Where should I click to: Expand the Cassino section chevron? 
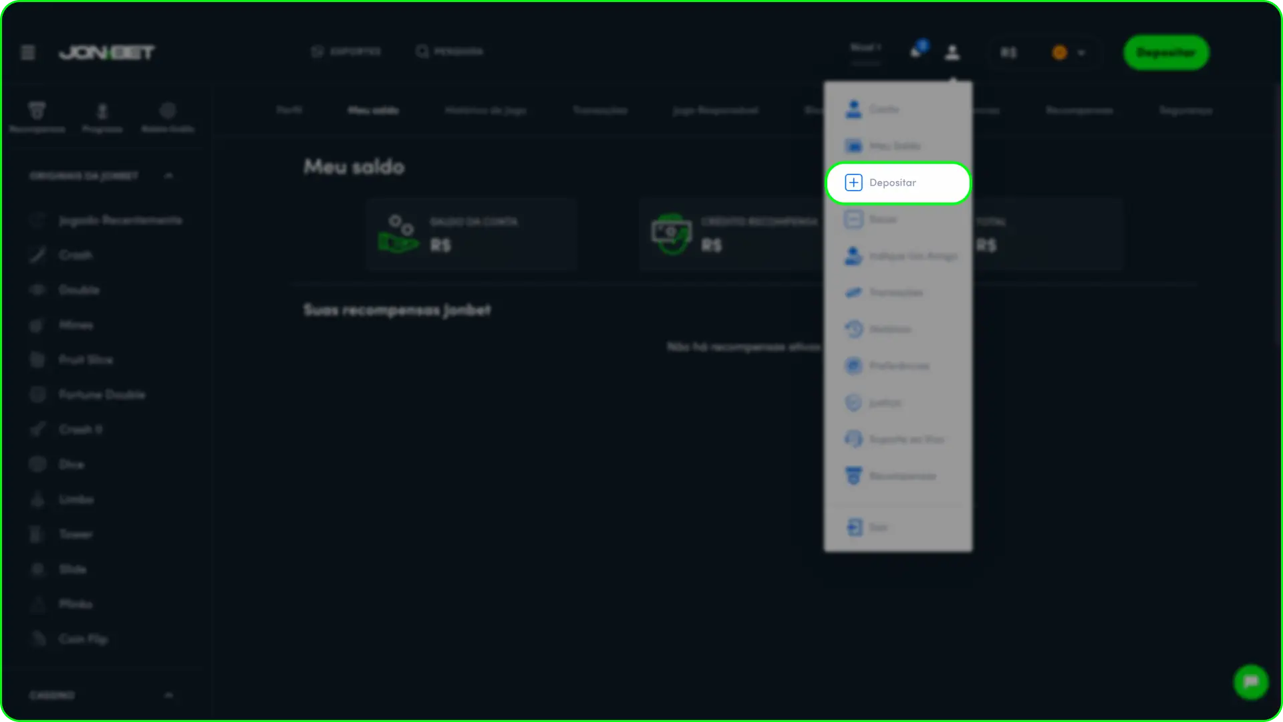coord(168,695)
